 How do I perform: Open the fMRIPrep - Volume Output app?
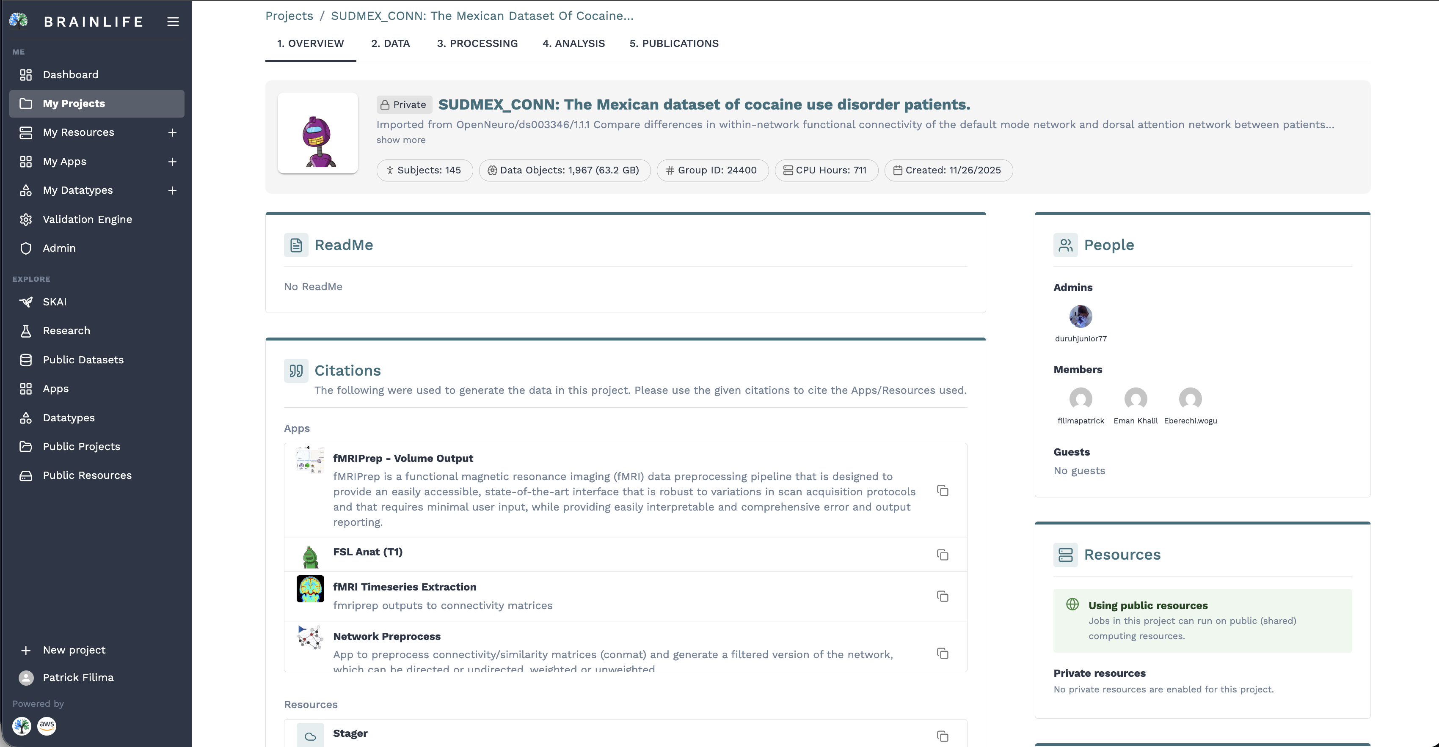[403, 459]
